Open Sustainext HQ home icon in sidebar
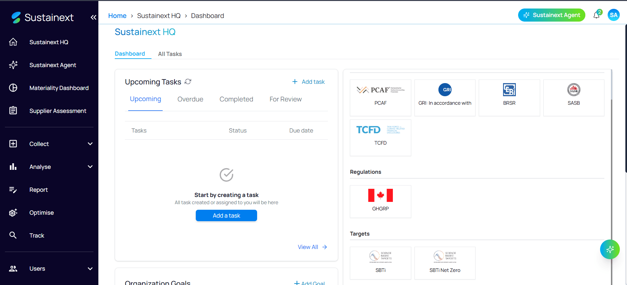 pos(13,42)
